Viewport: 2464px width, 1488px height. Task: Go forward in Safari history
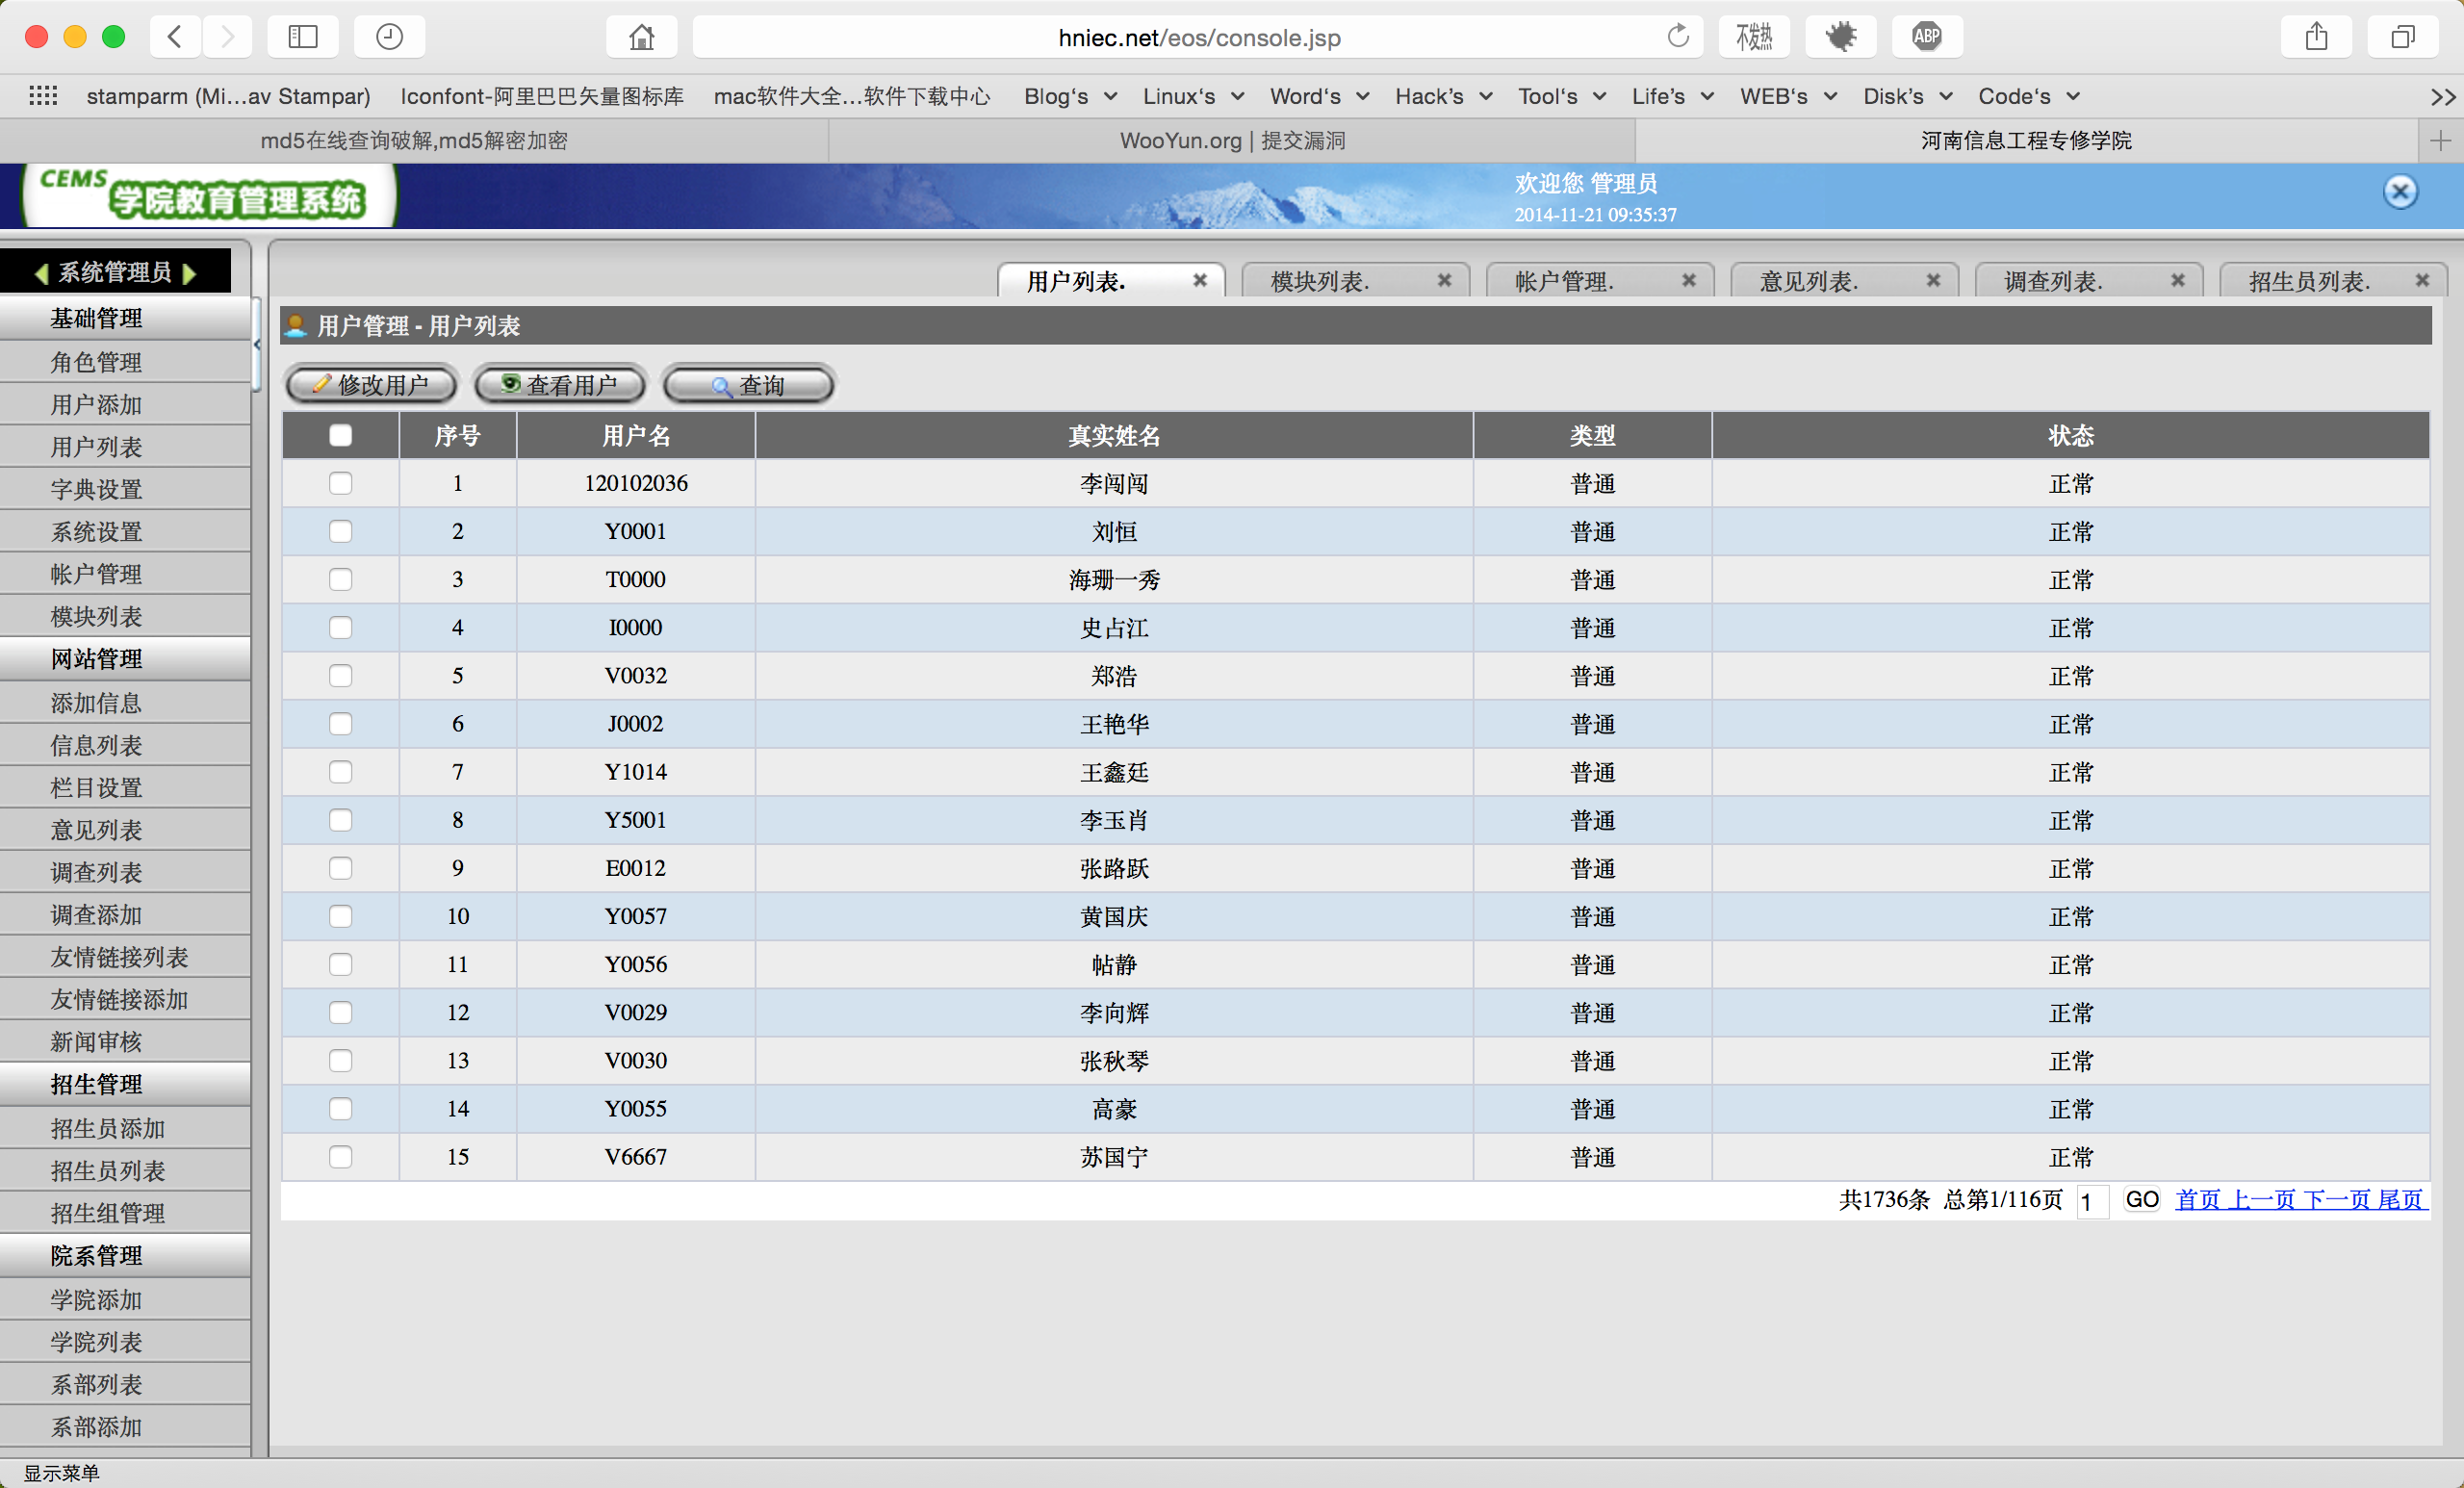pos(227,37)
